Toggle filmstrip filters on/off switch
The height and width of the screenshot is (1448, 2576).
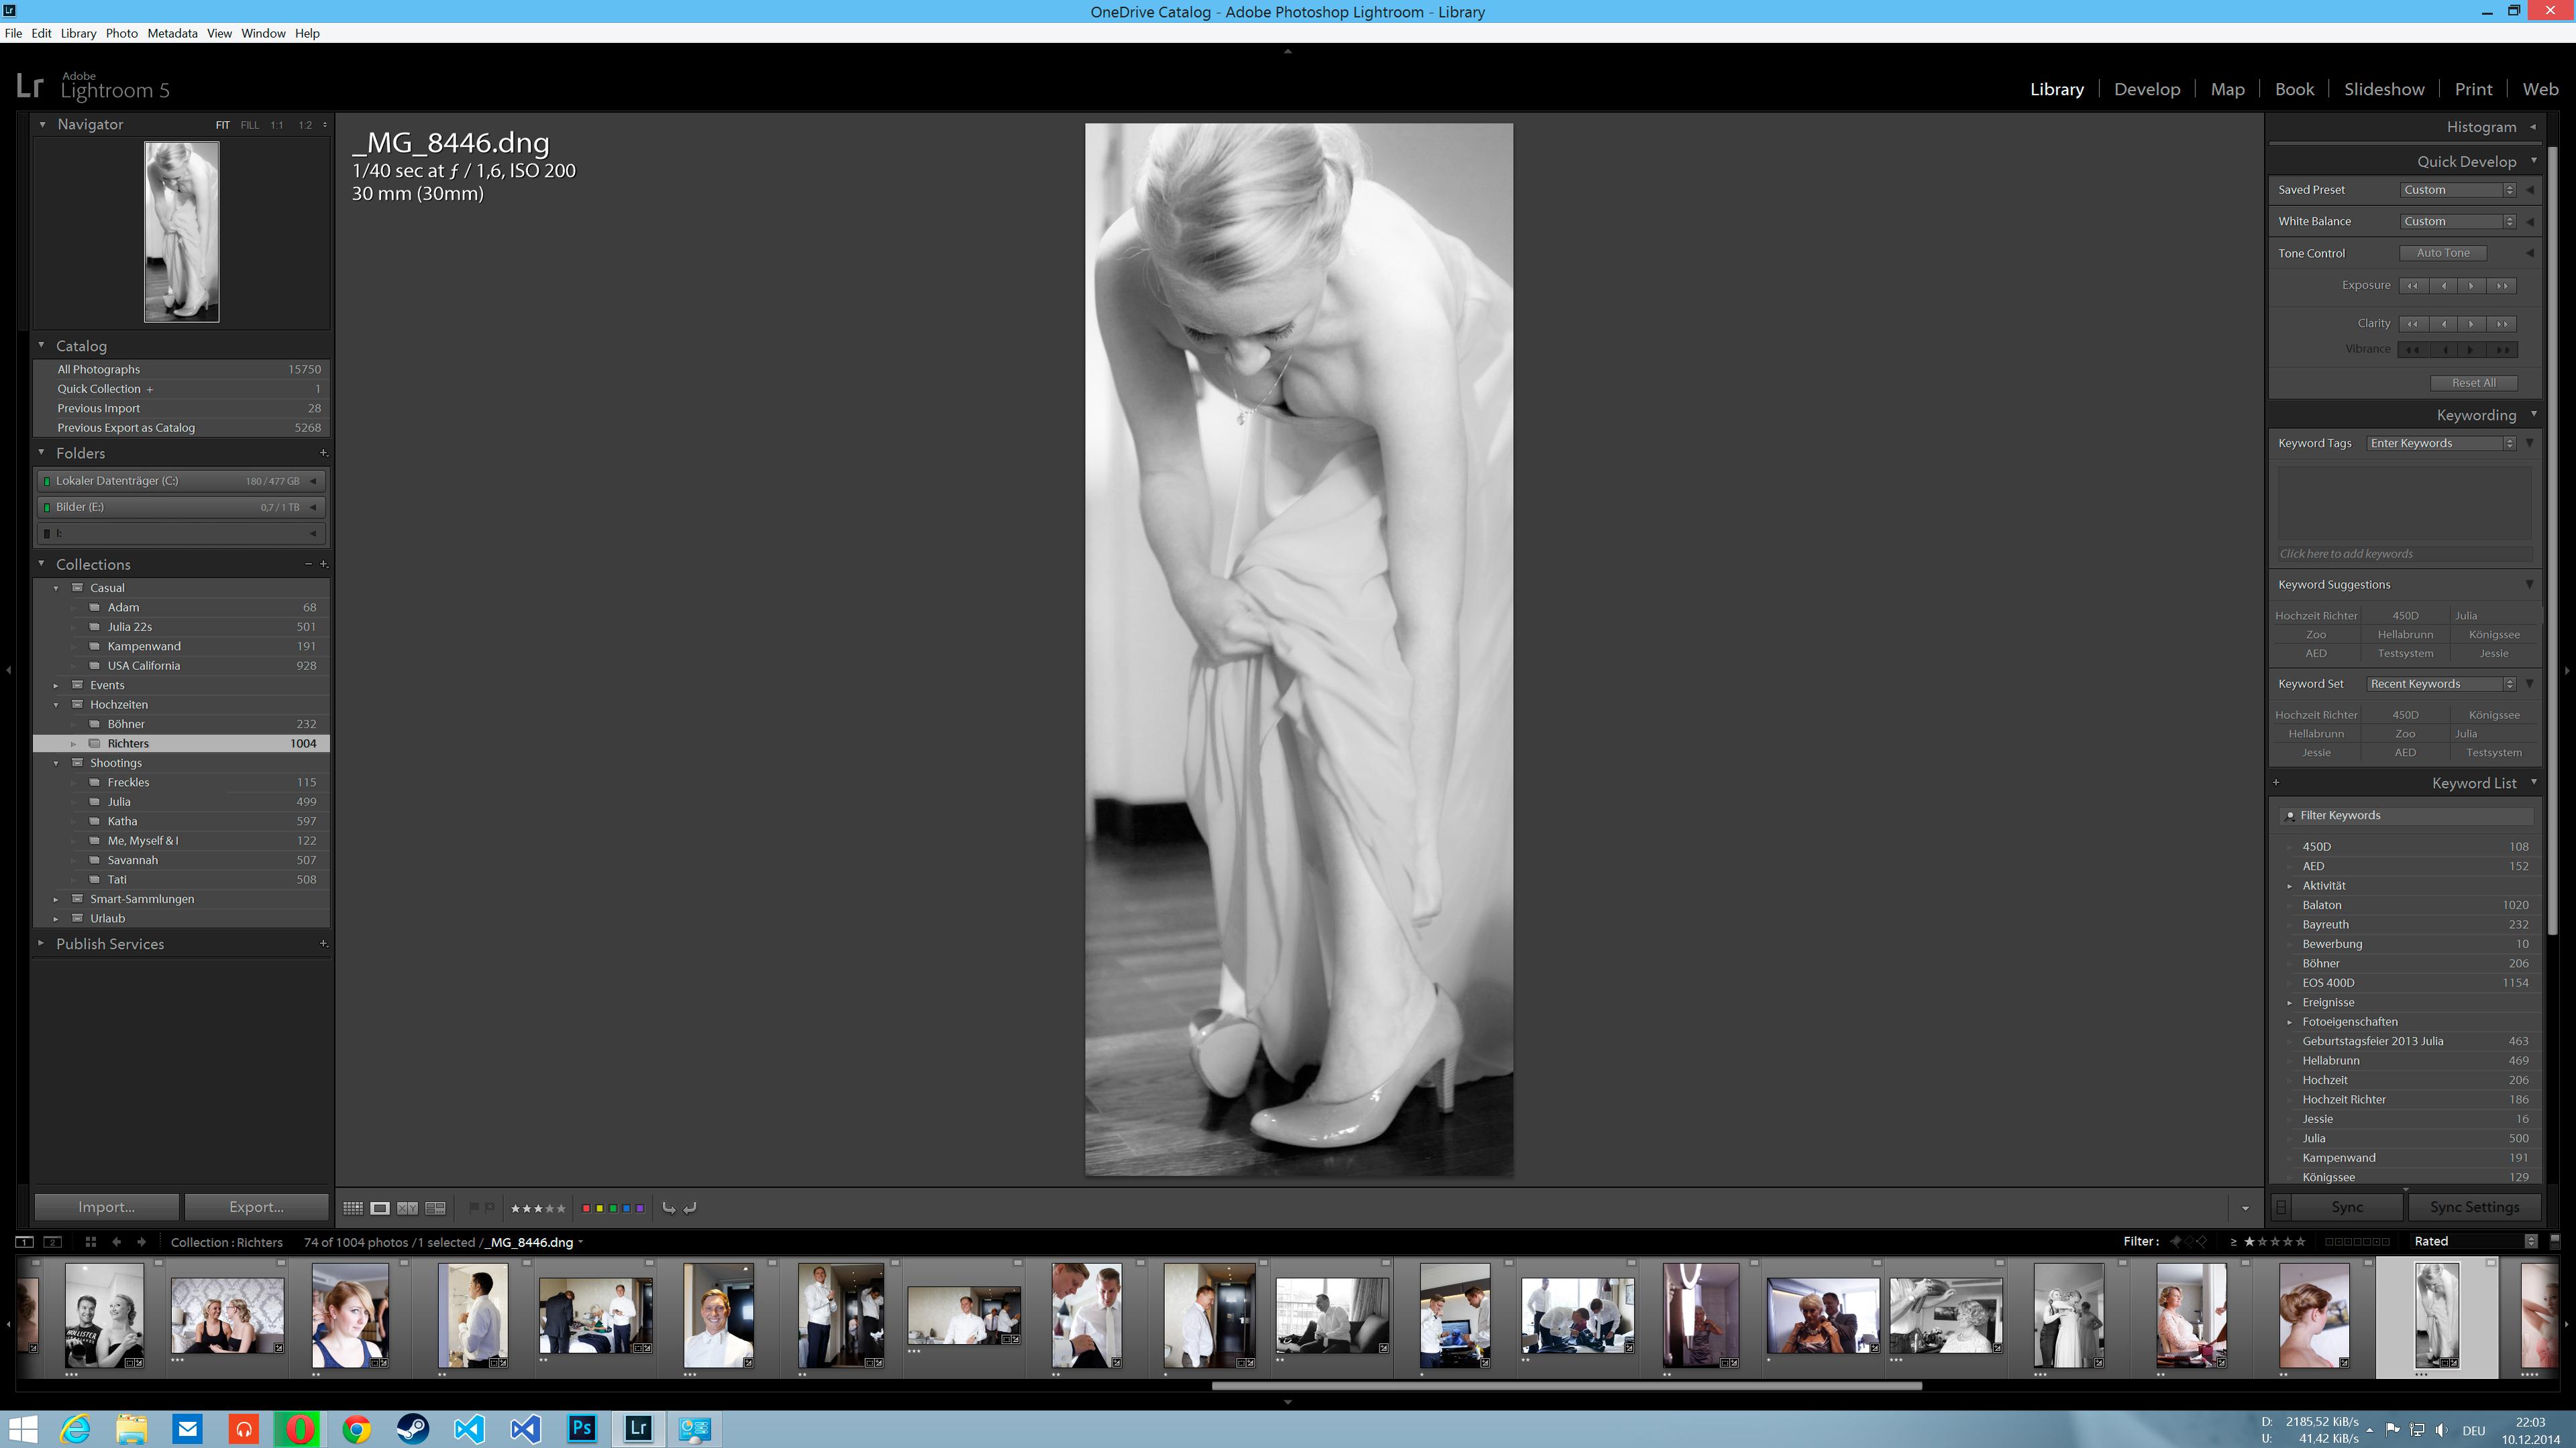click(x=2555, y=1241)
